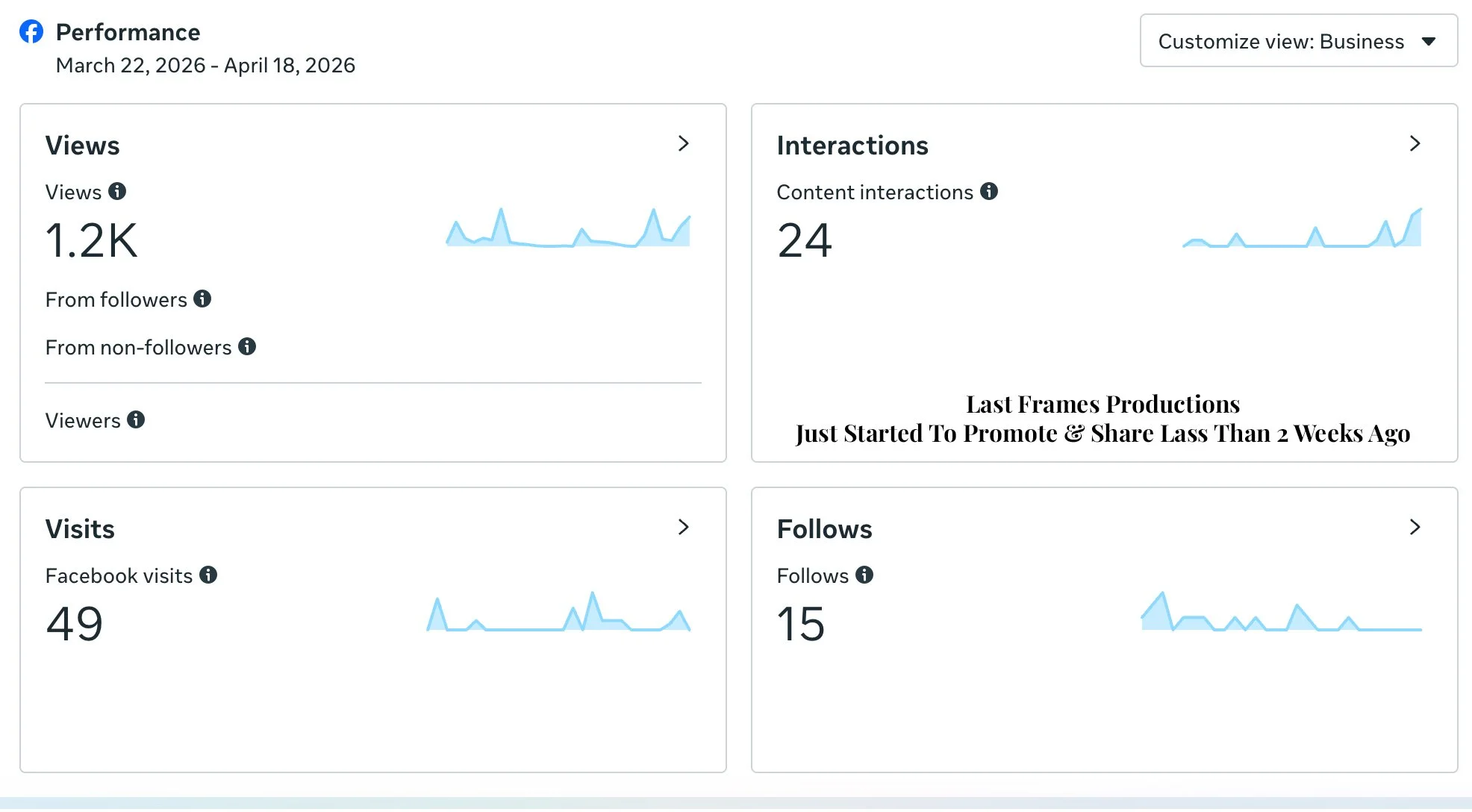The height and width of the screenshot is (812, 1472).
Task: Click info icon next to Facebook visits
Action: click(208, 575)
